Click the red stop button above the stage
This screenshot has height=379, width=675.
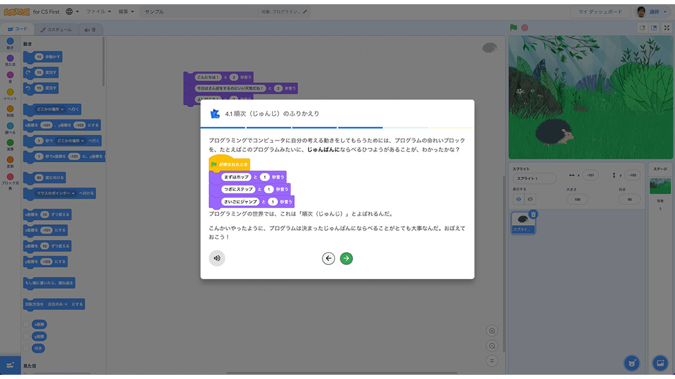[525, 28]
